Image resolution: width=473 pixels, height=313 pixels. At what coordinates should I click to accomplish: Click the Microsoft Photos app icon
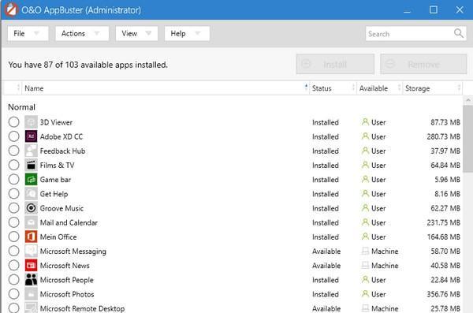click(31, 294)
